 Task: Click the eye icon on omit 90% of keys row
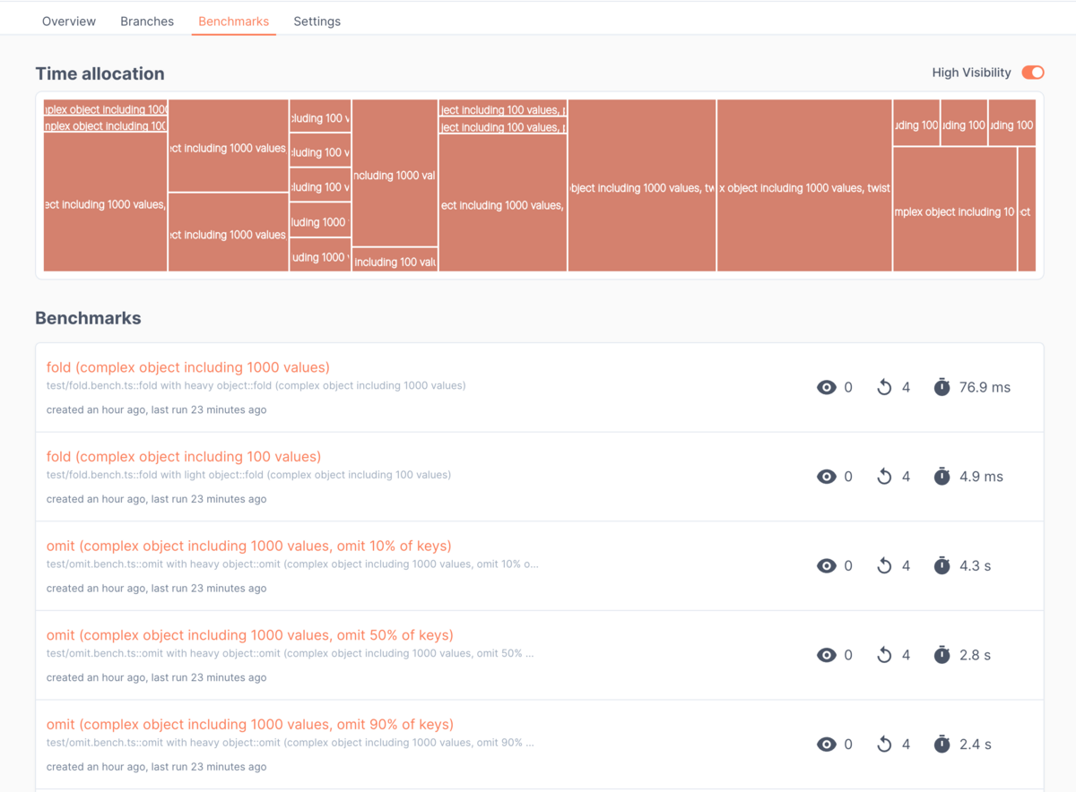pos(827,744)
